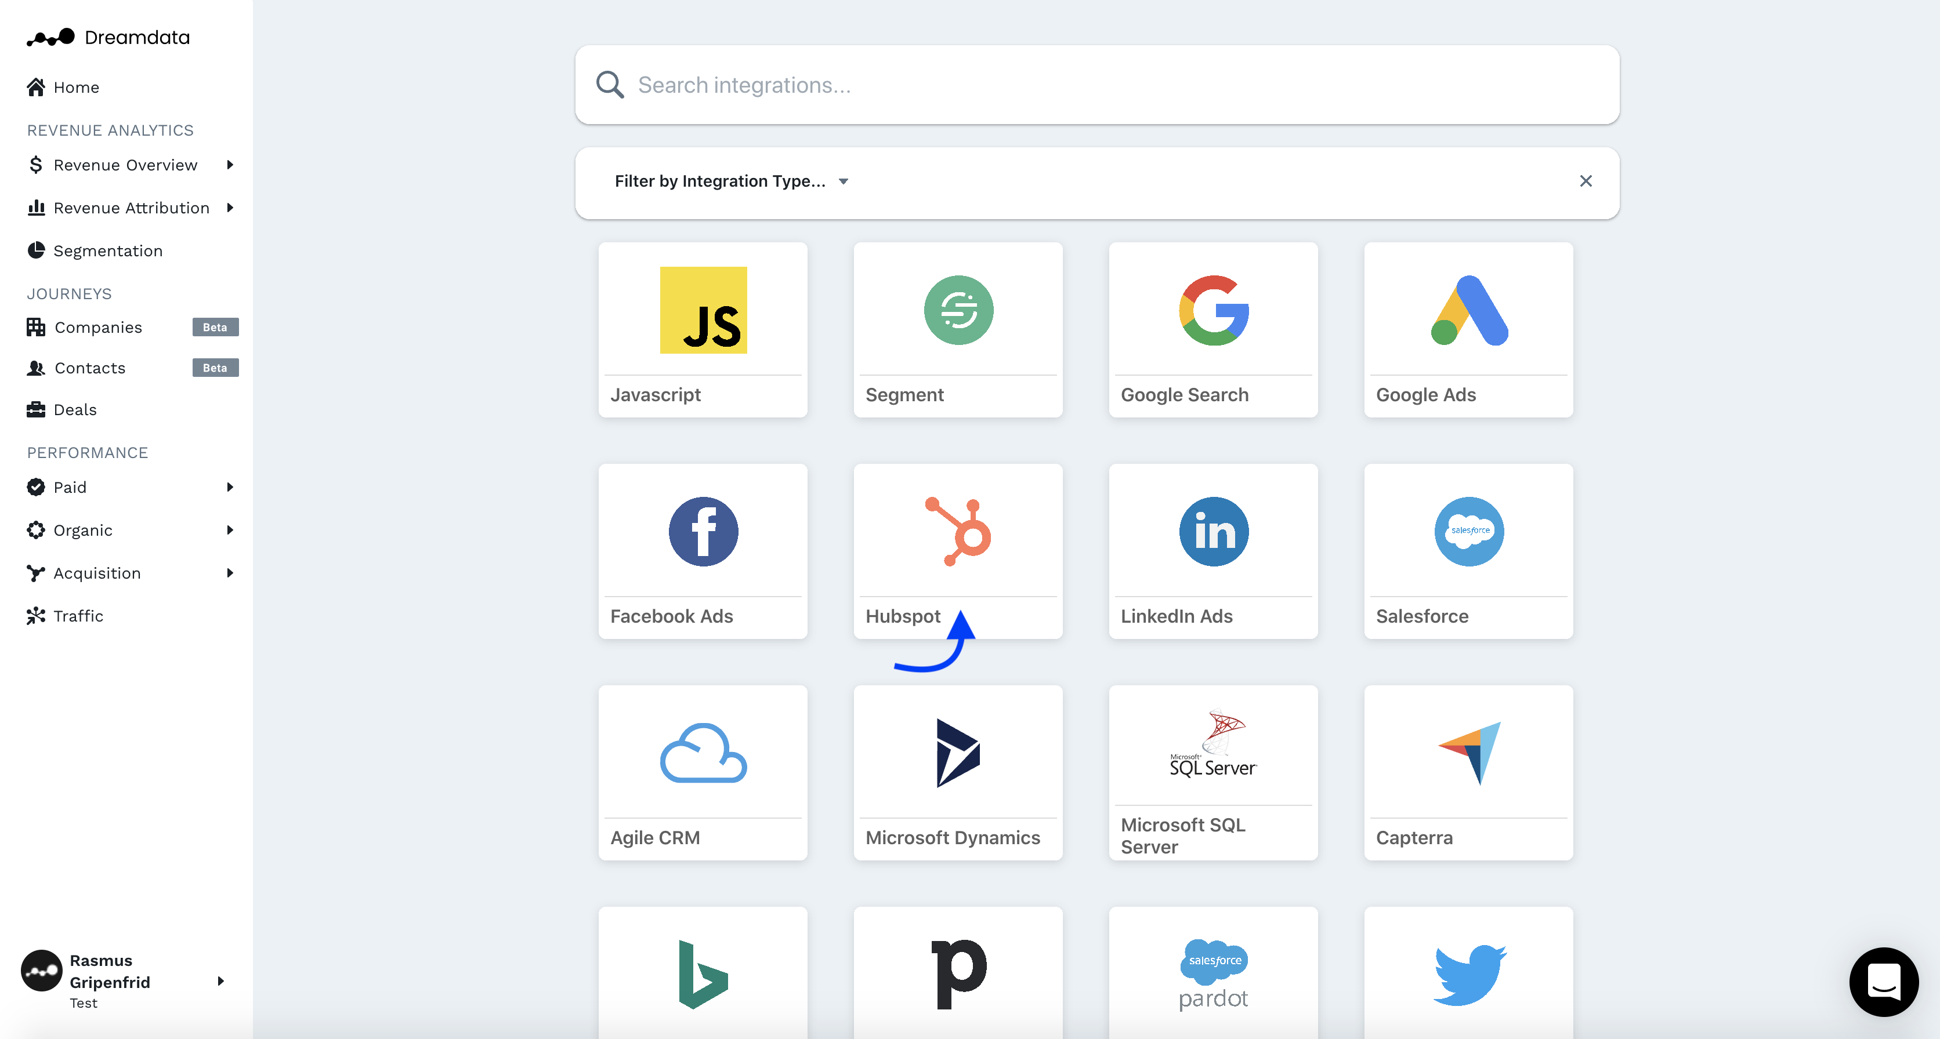
Task: Focus the Search integrations field
Action: (1096, 85)
